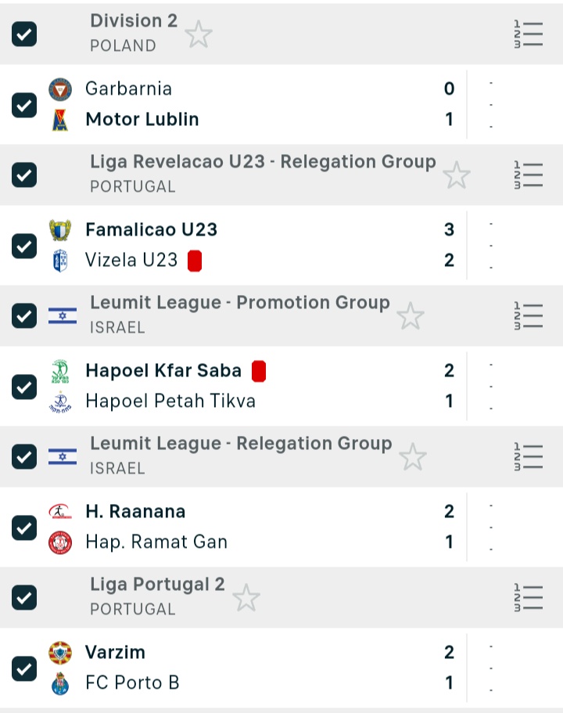View Leumit League Promotion Group standings icon

[529, 316]
